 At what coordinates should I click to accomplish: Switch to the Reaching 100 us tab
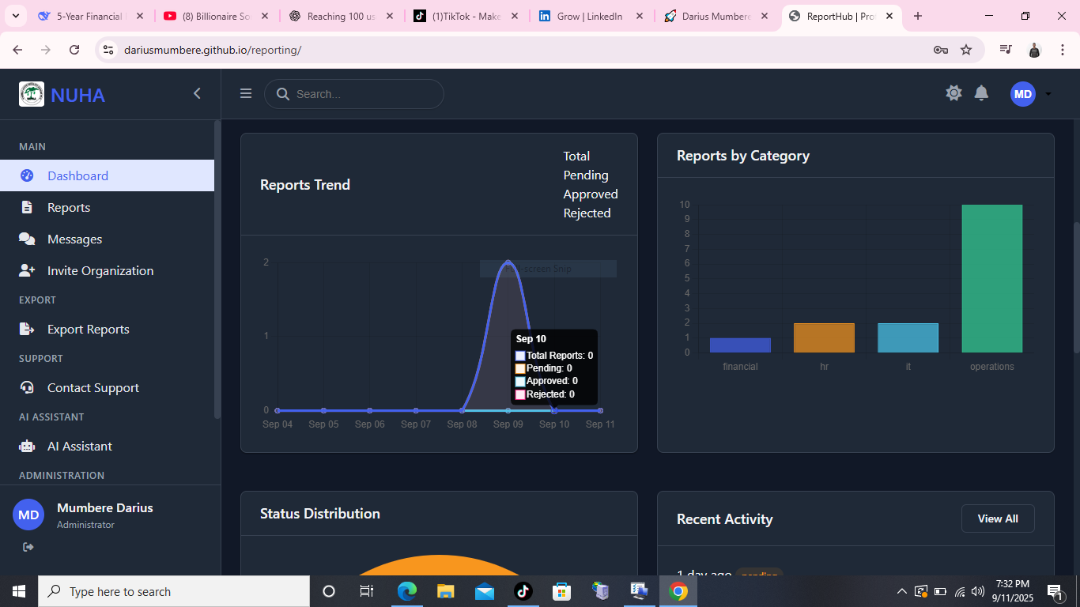pyautogui.click(x=342, y=16)
